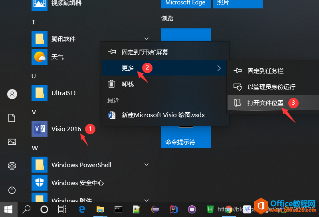Click the pin icon beside 固定到任务栏
The image size is (319, 217).
coord(238,71)
